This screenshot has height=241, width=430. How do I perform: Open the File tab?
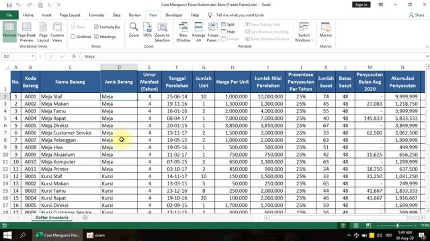point(9,15)
